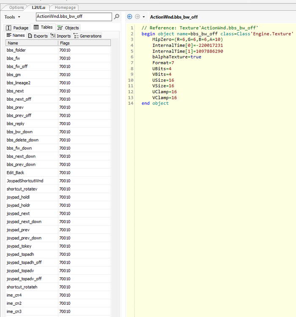This screenshot has height=317, width=296.
Task: Select the JoypadShortcutWnd name entry
Action: tap(25, 181)
